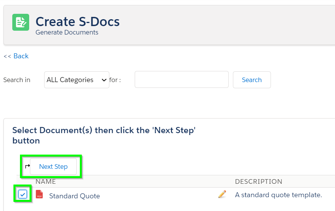Image resolution: width=335 pixels, height=211 pixels.
Task: Open the ALL Categories dropdown
Action: [77, 80]
